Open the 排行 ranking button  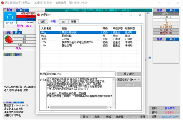[143, 117]
